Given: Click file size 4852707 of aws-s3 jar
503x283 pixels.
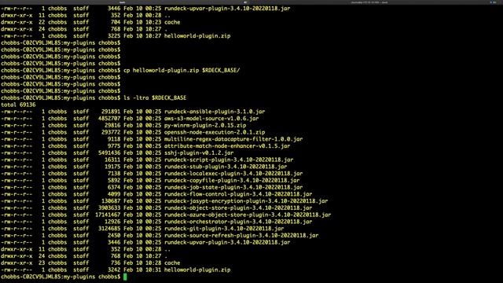Looking at the screenshot, I should 109,119.
